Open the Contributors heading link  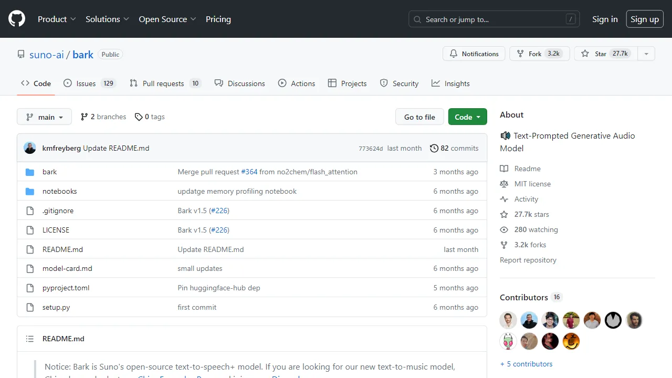coord(531,297)
